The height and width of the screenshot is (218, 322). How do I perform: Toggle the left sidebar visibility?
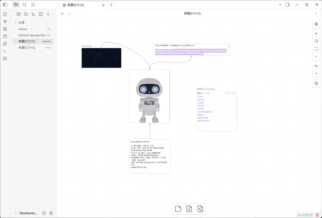click(x=5, y=5)
